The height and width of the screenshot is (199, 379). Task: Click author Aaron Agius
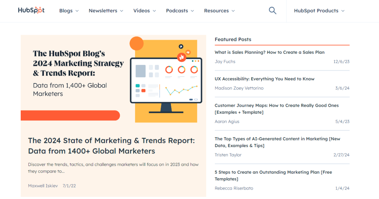pos(227,121)
